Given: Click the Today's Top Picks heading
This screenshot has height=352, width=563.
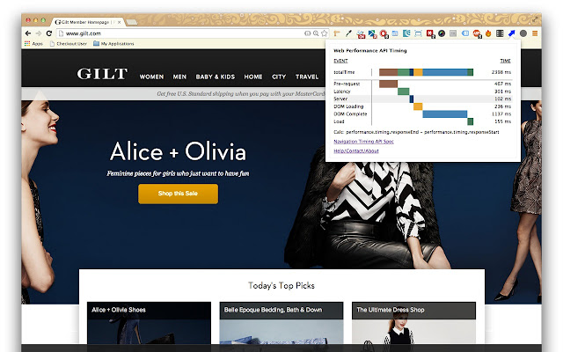Looking at the screenshot, I should pyautogui.click(x=281, y=285).
